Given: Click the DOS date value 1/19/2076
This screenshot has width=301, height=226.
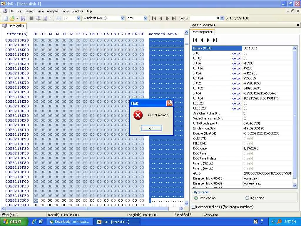Looking at the screenshot, I should tap(251, 148).
